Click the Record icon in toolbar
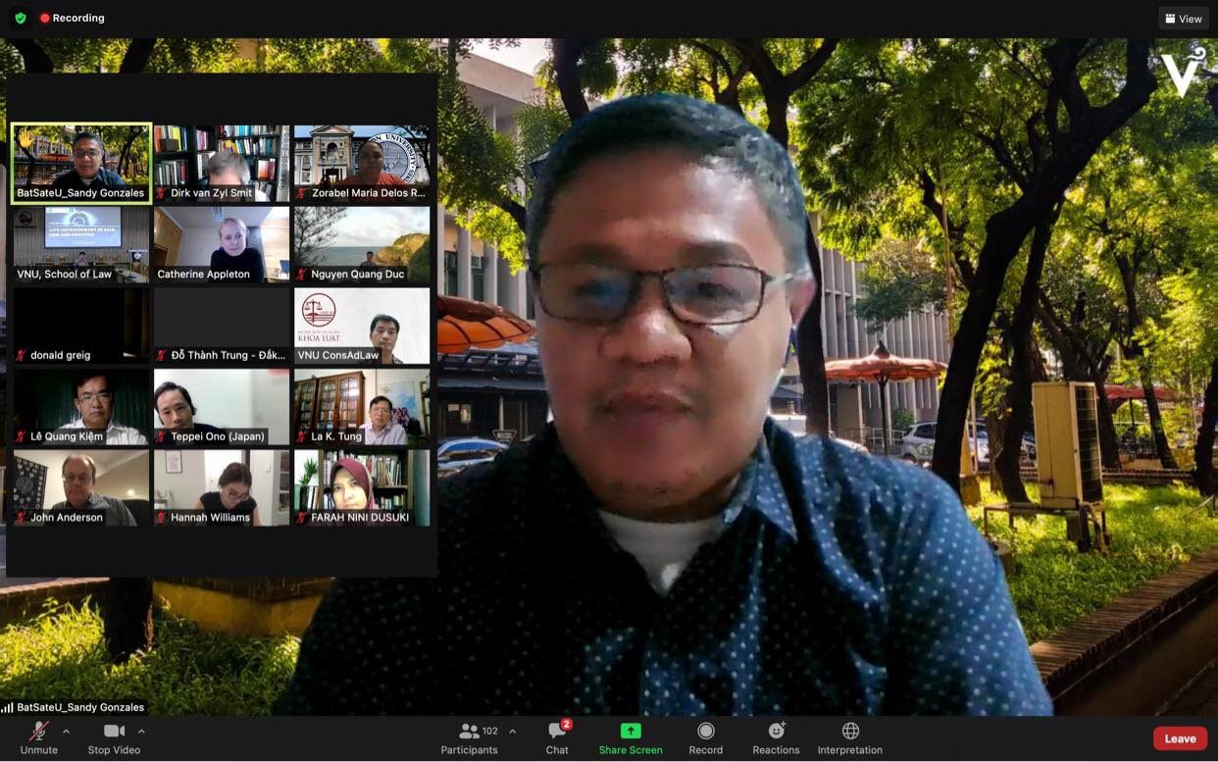Image resolution: width=1218 pixels, height=762 pixels. [x=705, y=732]
